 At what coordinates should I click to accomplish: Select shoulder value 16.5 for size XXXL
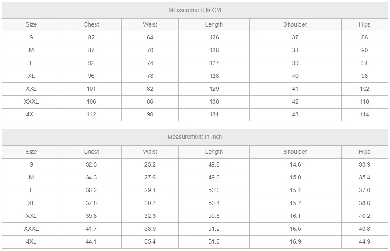295,229
